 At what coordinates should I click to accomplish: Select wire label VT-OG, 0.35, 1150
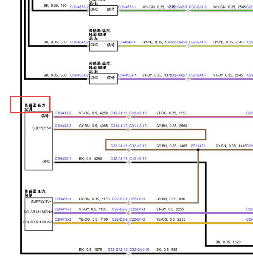click(171, 113)
